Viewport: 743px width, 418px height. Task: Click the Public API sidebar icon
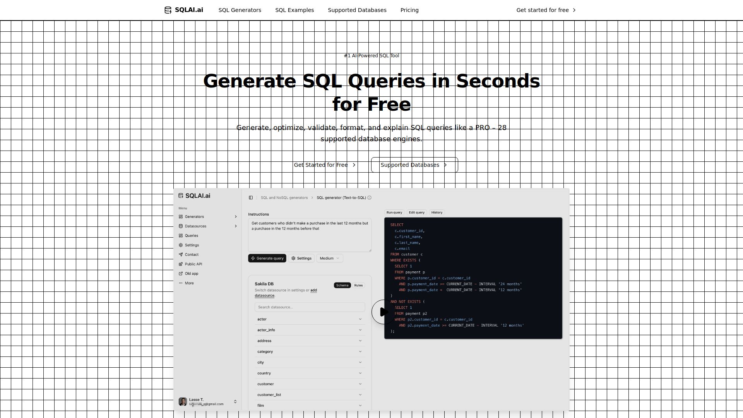pos(181,264)
